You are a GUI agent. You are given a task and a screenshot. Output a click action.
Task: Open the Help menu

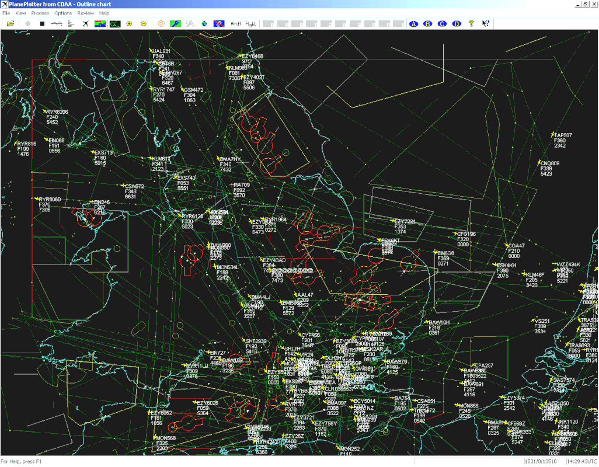pyautogui.click(x=105, y=13)
